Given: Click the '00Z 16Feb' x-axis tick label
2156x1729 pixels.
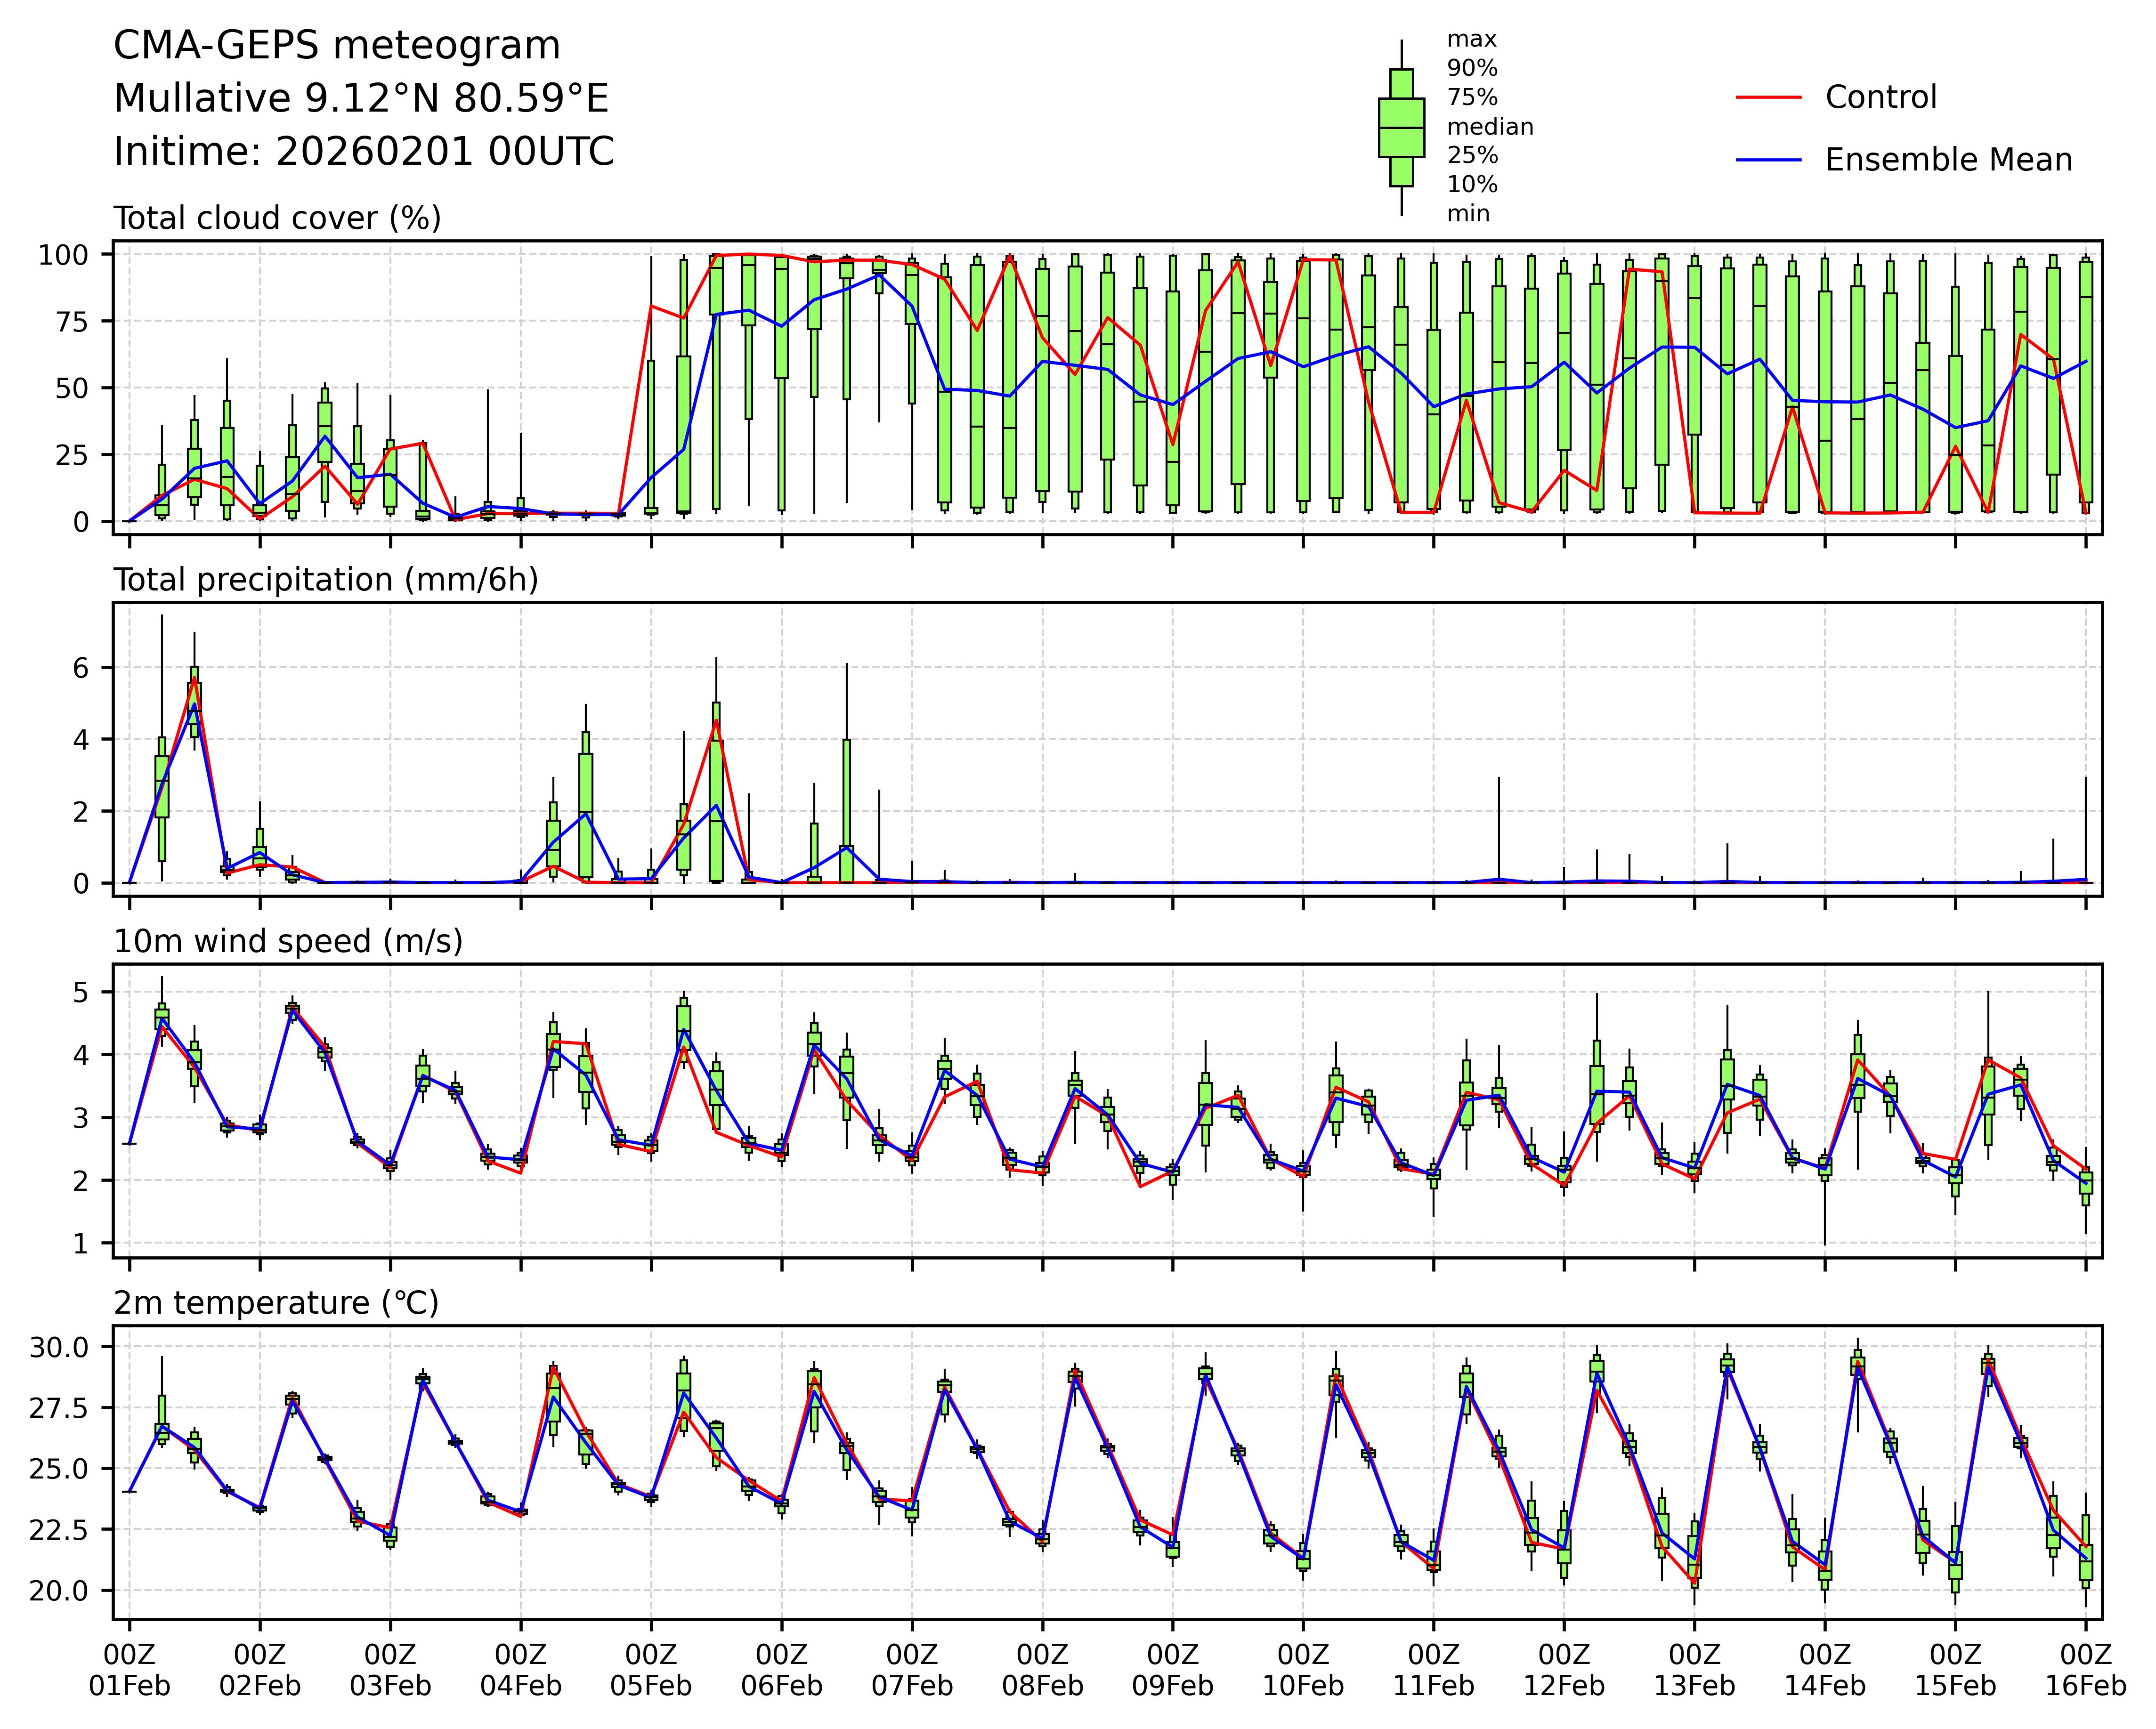Looking at the screenshot, I should tap(2085, 1670).
